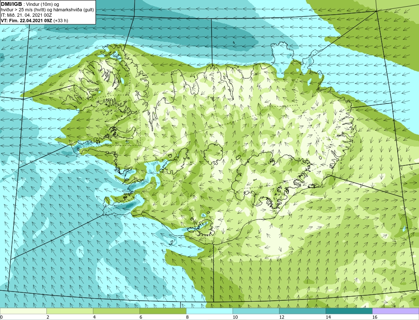Click the legend scale label 12
Screen dimensions: 419x320
pyautogui.click(x=282, y=317)
